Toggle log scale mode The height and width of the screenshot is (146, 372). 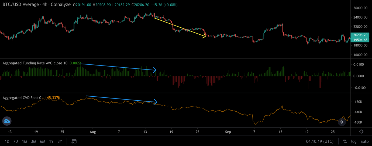pos(354,141)
